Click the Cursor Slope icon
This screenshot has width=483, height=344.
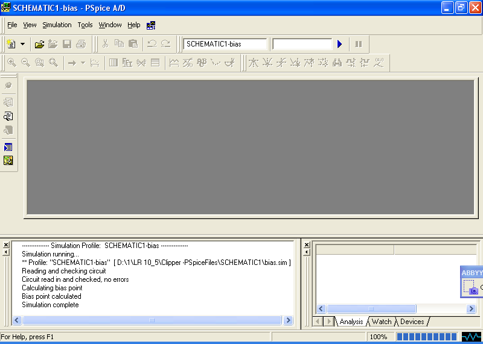click(281, 63)
